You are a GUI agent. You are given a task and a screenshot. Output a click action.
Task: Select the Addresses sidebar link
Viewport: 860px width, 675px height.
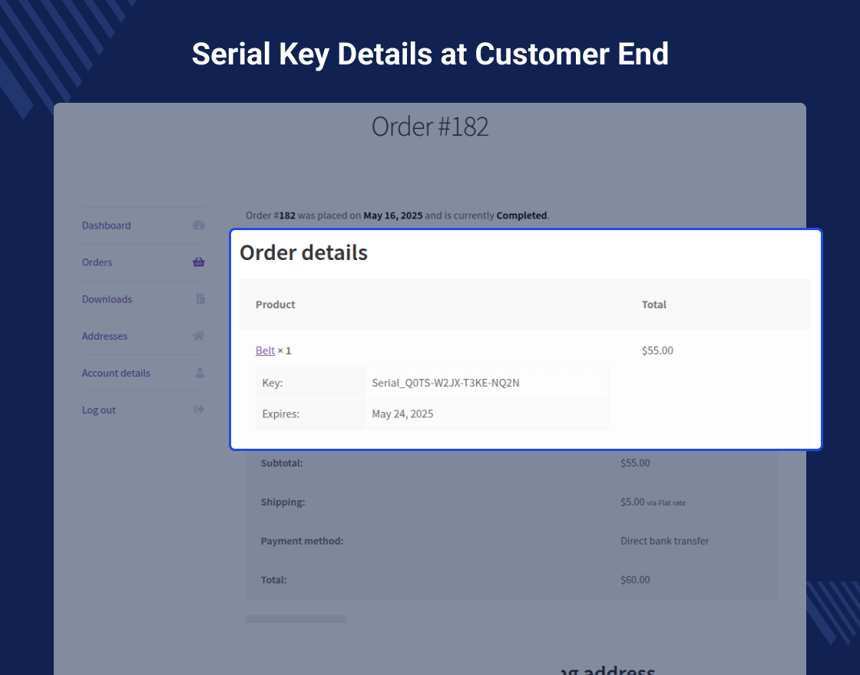coord(105,336)
